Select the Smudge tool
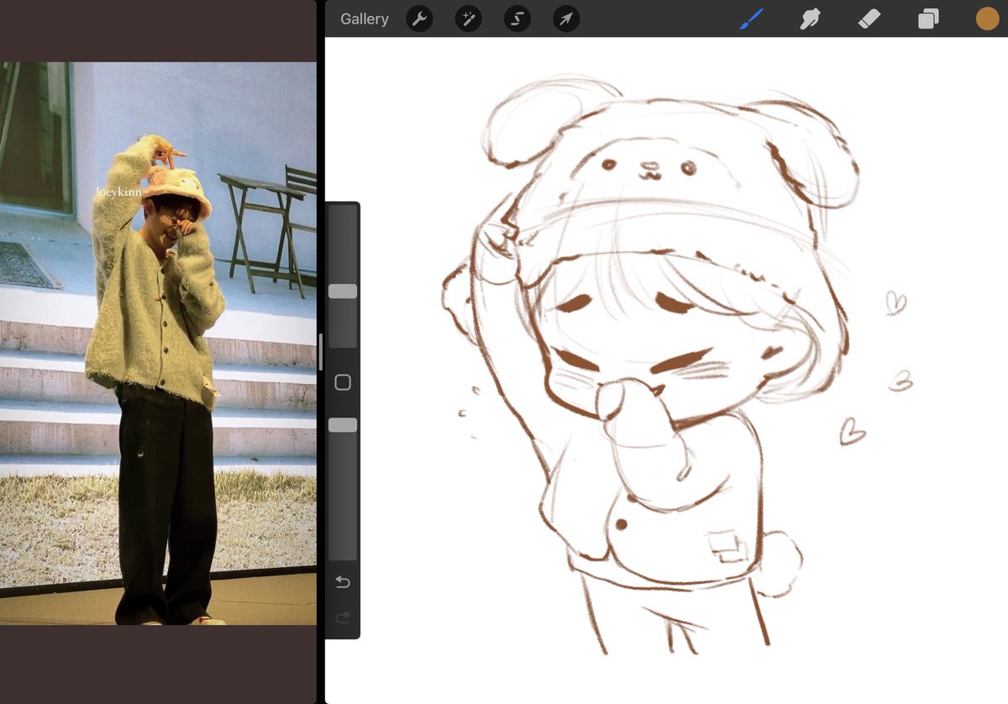 [810, 18]
